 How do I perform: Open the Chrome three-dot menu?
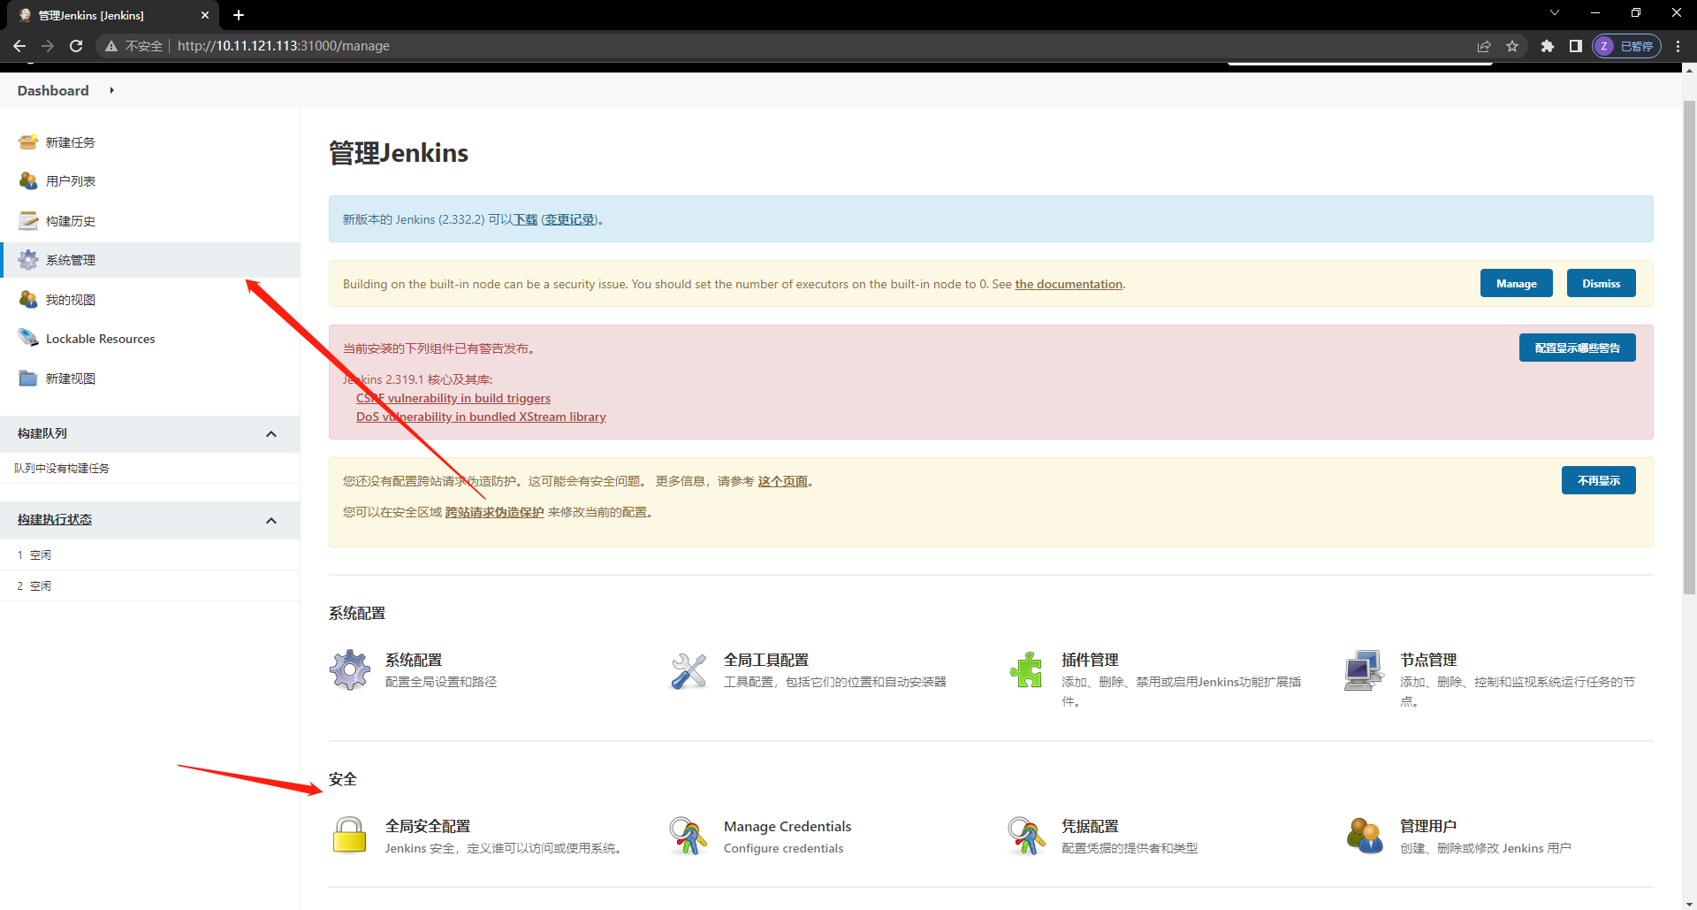(x=1678, y=46)
